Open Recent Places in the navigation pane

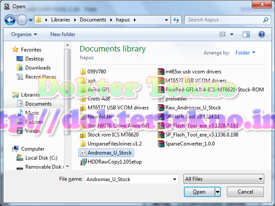click(x=37, y=77)
